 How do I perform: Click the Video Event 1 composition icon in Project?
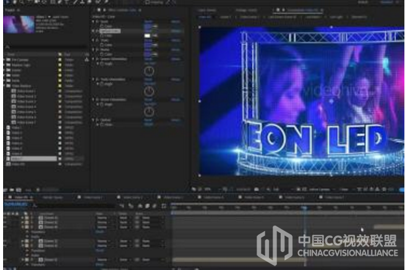point(14,91)
